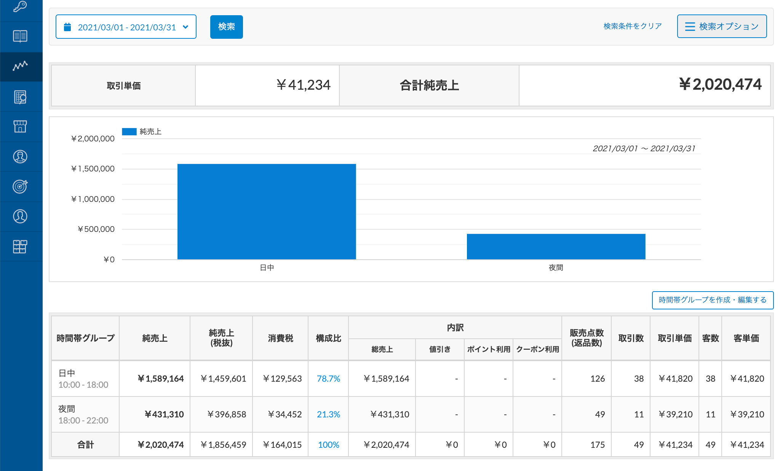Expand the date range dropdown chevron

(x=185, y=27)
